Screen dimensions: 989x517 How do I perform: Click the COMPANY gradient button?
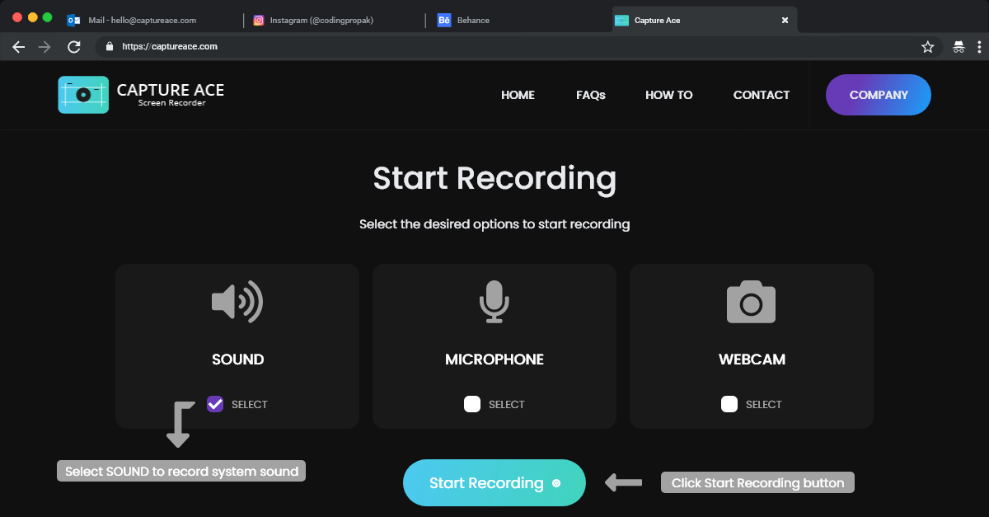(x=879, y=95)
